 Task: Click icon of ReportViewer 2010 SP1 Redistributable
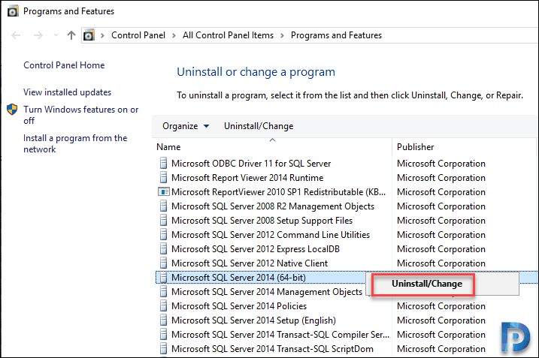click(x=164, y=191)
